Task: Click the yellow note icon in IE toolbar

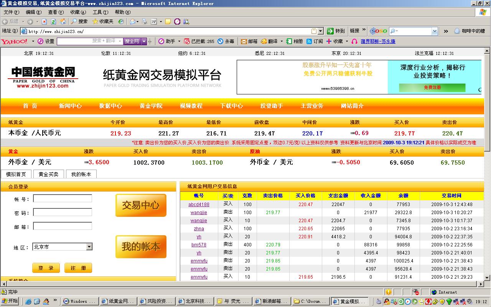Action: (168, 21)
